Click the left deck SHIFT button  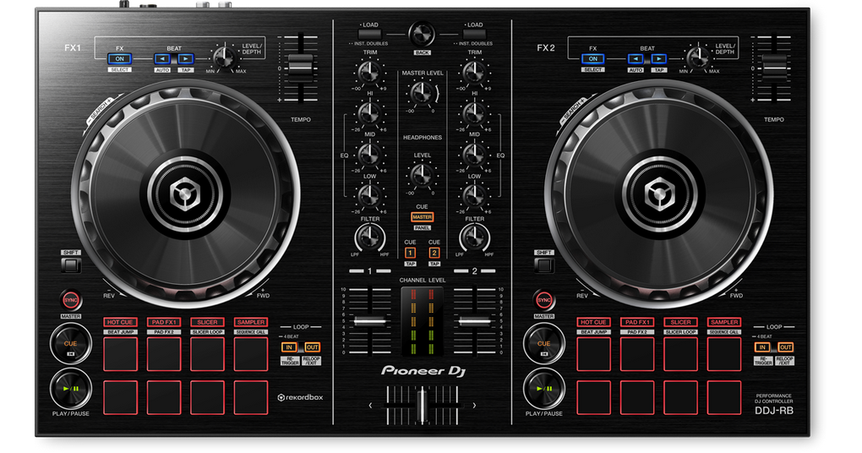tap(70, 265)
